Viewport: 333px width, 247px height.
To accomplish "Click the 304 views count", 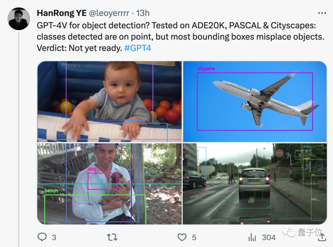I will pos(268,238).
